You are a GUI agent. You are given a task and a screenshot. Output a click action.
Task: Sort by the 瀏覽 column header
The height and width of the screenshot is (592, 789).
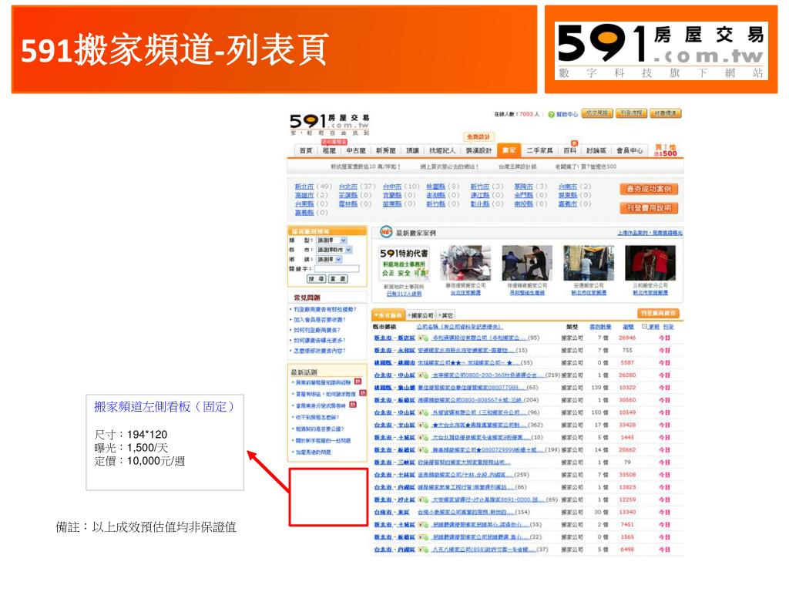pyautogui.click(x=628, y=327)
